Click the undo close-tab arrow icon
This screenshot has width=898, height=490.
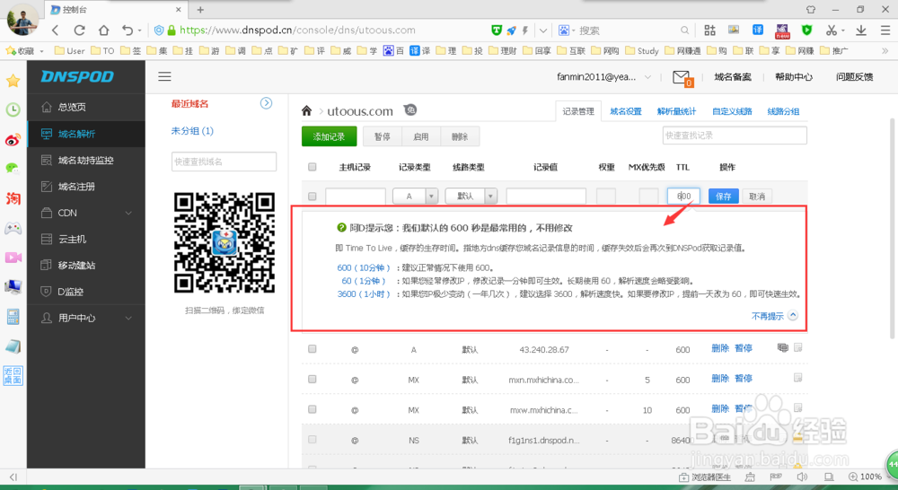[128, 31]
